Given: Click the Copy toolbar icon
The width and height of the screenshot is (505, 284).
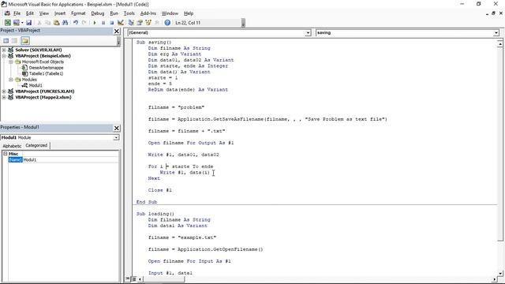Looking at the screenshot, I should tap(47, 23).
